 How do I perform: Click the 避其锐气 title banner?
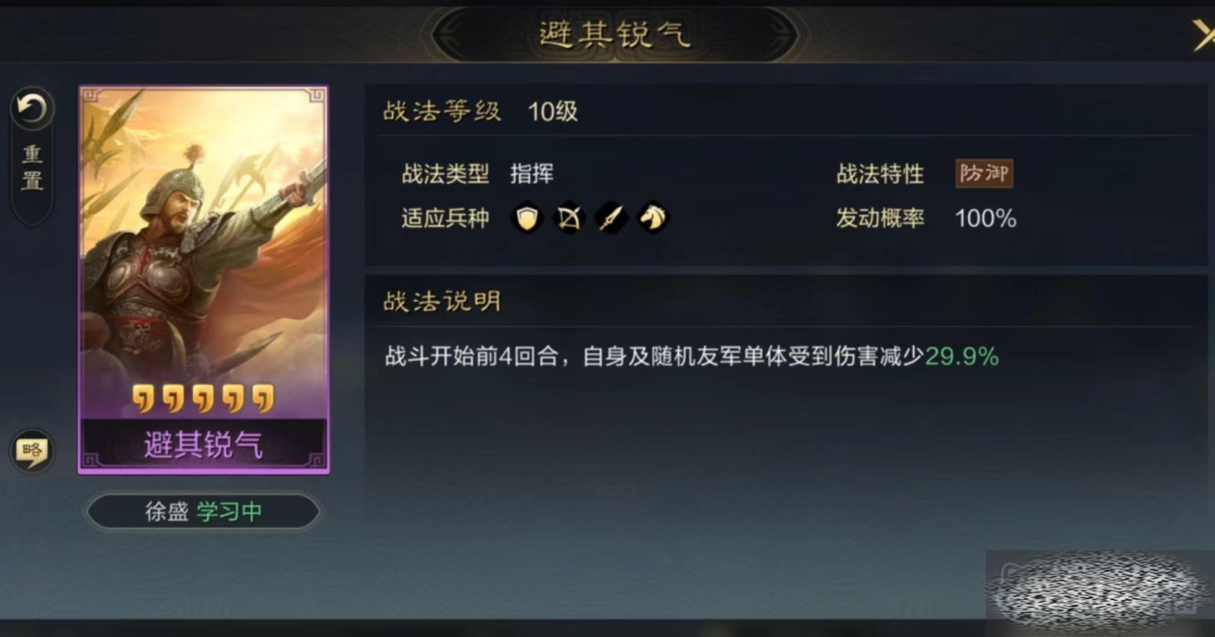pyautogui.click(x=614, y=34)
